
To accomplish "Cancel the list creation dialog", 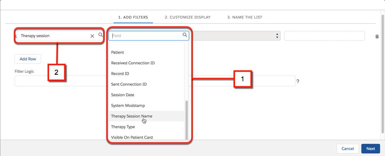I will tap(348, 149).
